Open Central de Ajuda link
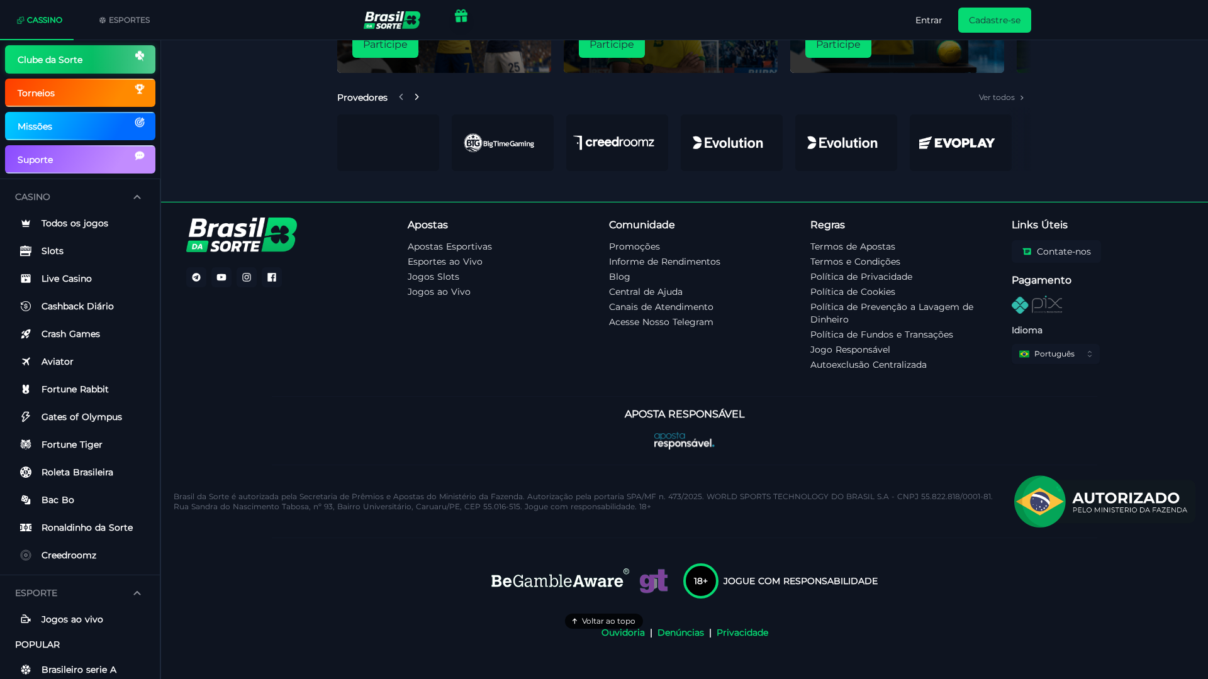 [646, 292]
